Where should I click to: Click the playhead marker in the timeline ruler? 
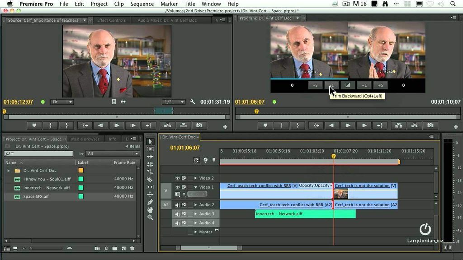[x=334, y=155]
